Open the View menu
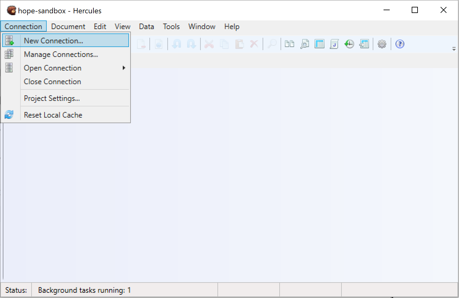Image resolution: width=459 pixels, height=298 pixels. tap(122, 26)
